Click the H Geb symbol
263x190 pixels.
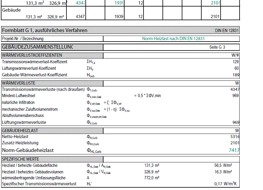pos(90,75)
